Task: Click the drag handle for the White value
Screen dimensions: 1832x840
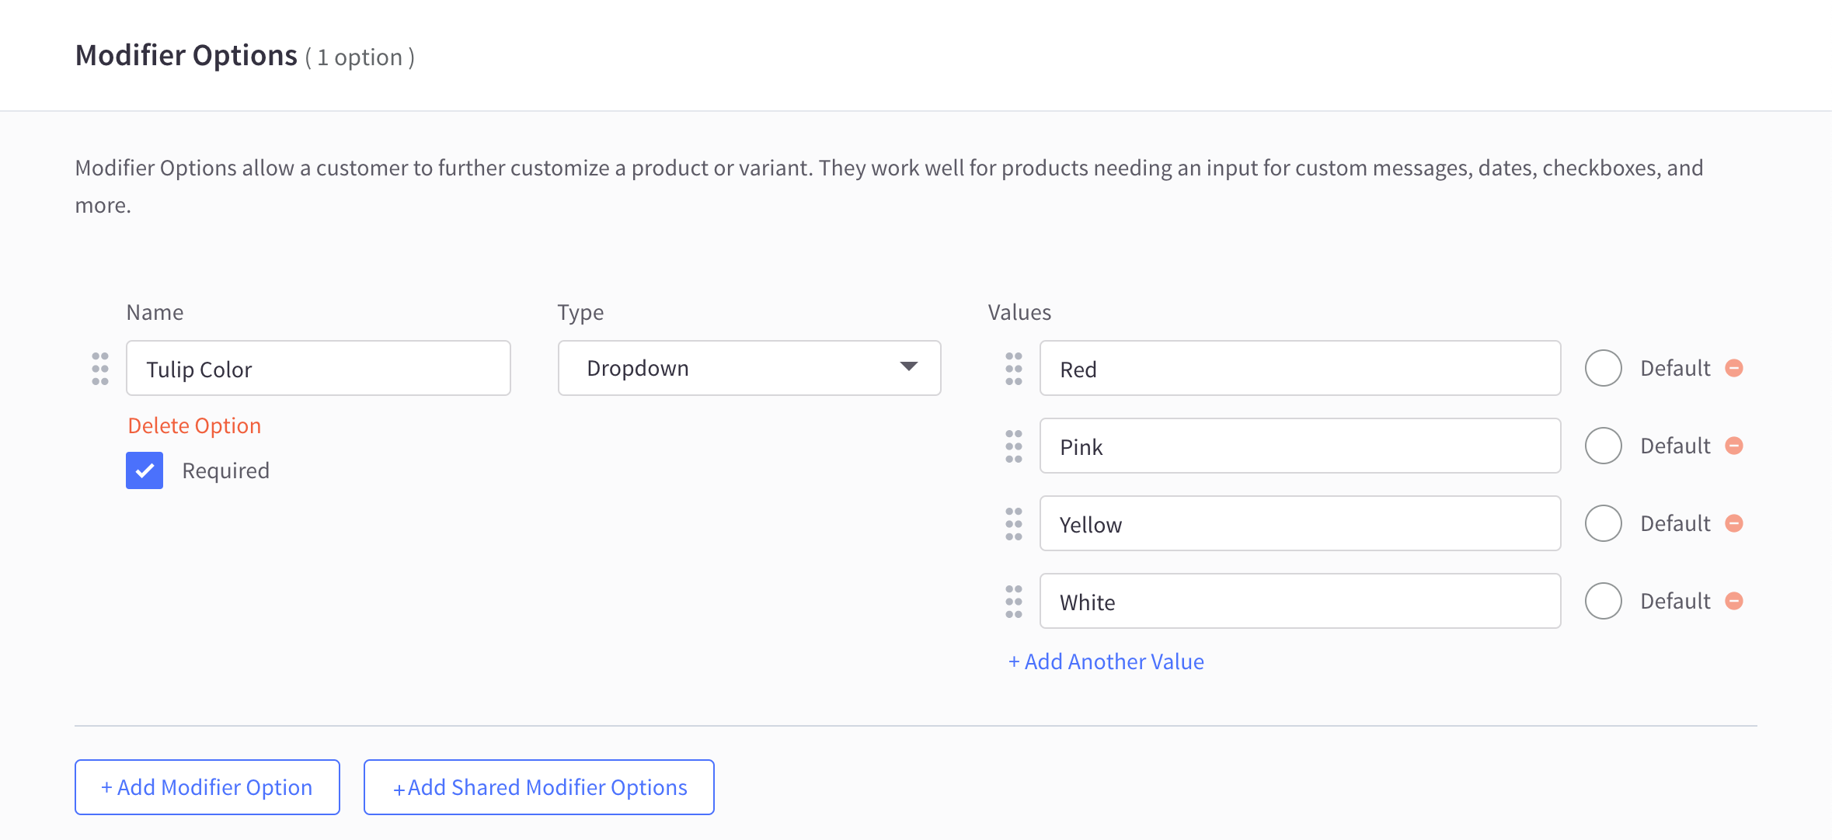Action: click(1014, 602)
